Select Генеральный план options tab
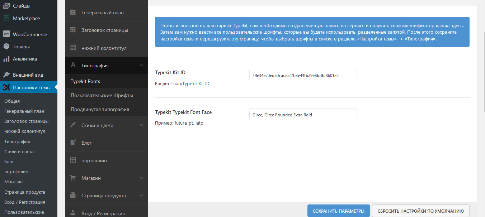Screen dimensions: 485x217 (107, 13)
